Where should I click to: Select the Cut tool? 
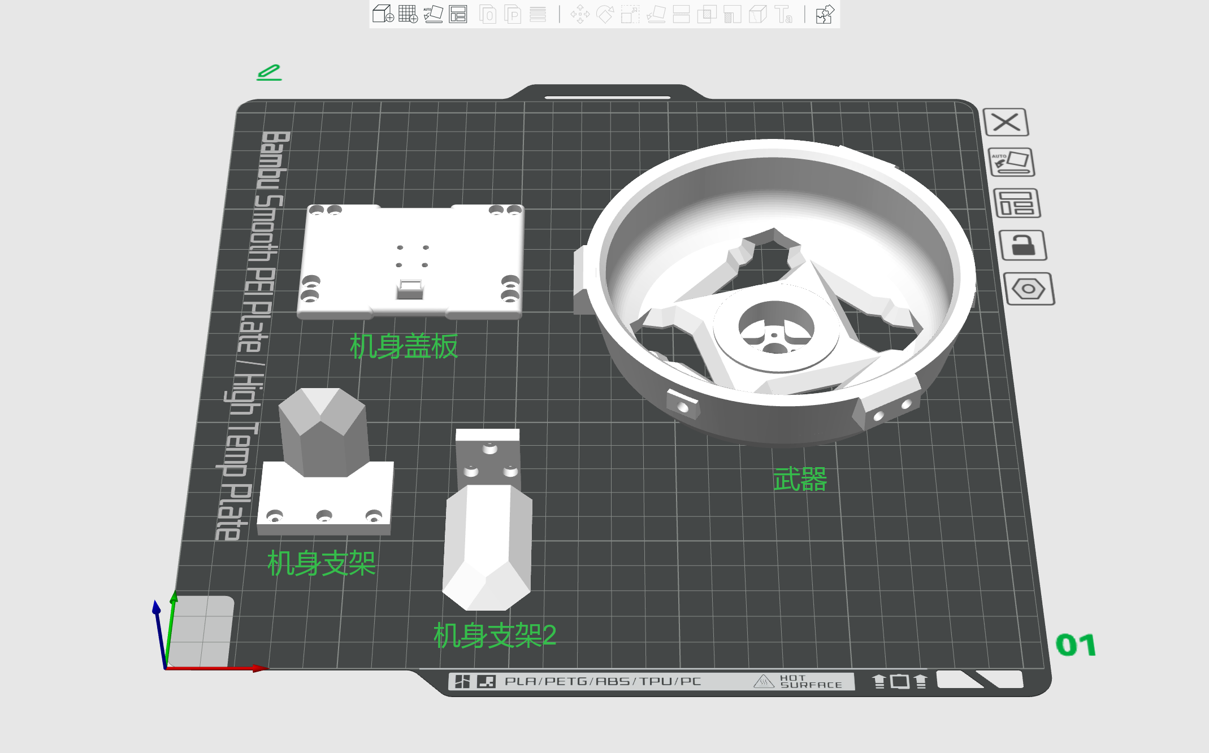coord(681,14)
